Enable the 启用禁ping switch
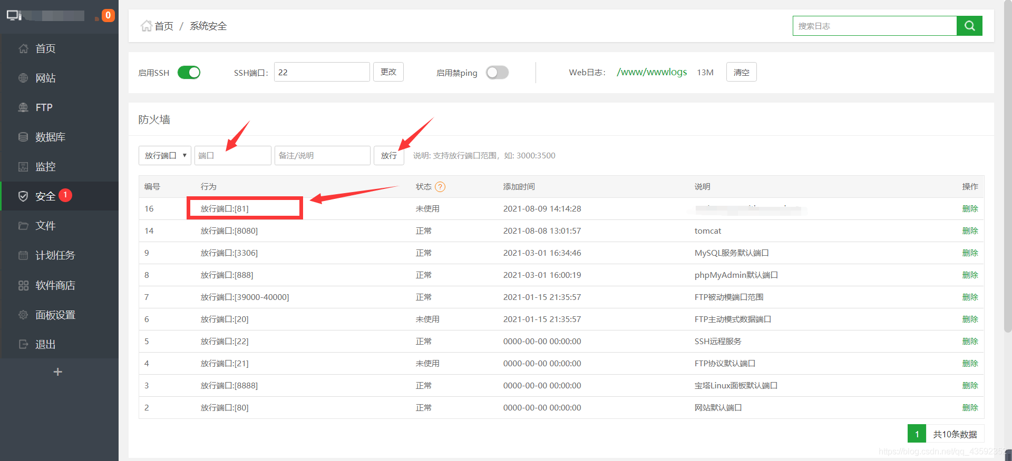This screenshot has height=461, width=1012. [497, 72]
